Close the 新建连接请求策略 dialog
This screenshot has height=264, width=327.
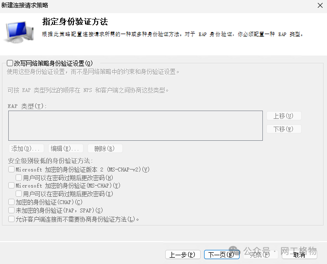[x=320, y=5]
